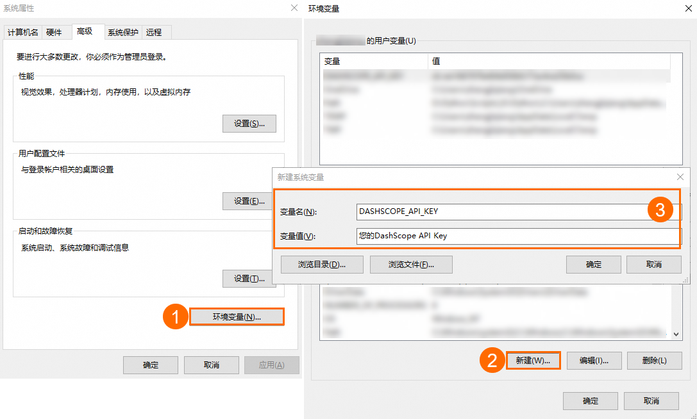697x419 pixels.
Task: Open 环境变量(N) dialog button
Action: coord(237,316)
